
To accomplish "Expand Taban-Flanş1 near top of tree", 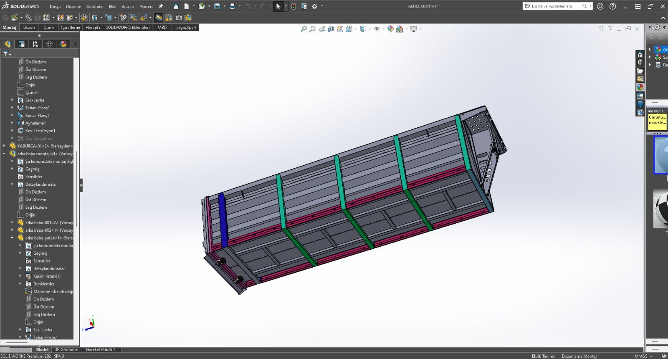I will click(12, 108).
